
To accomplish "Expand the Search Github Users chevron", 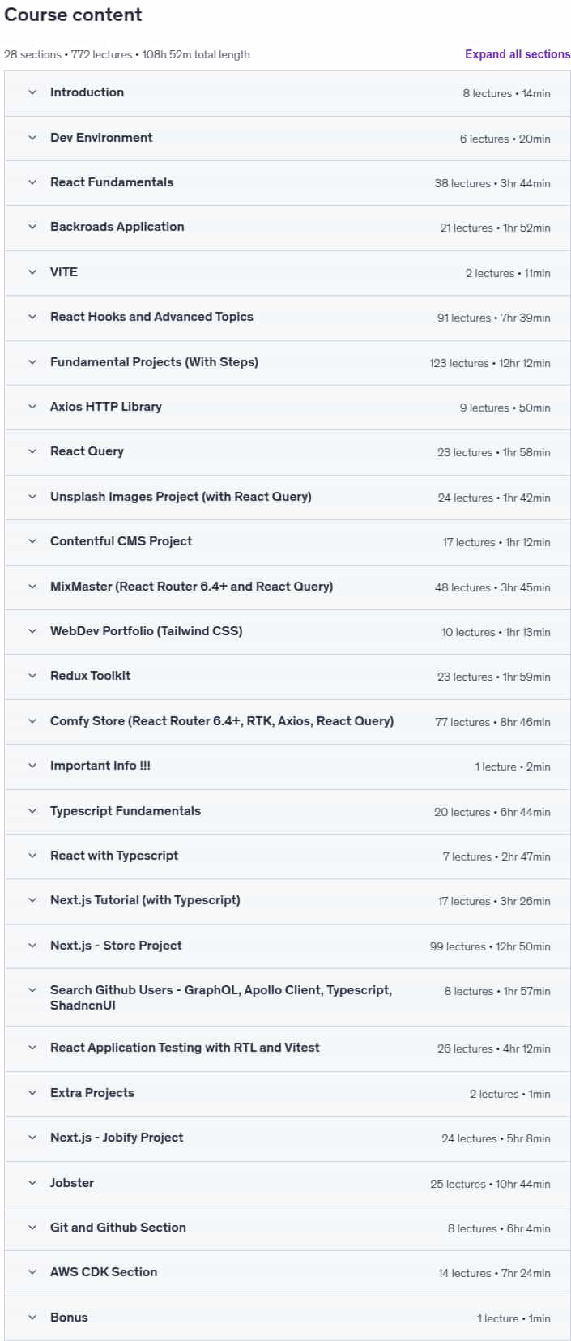I will click(x=32, y=990).
